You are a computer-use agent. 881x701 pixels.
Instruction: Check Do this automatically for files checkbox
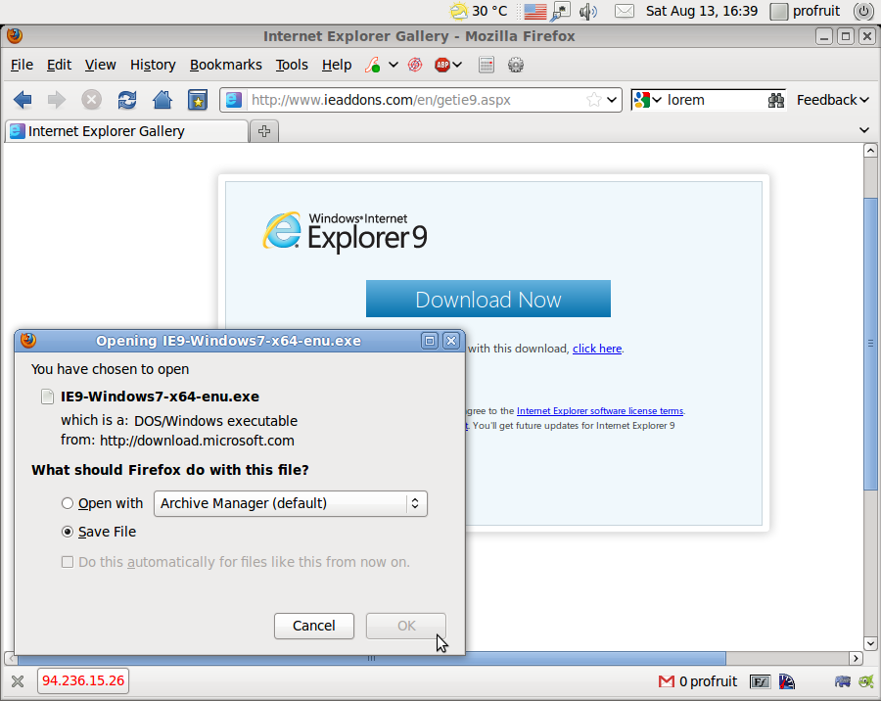point(68,562)
